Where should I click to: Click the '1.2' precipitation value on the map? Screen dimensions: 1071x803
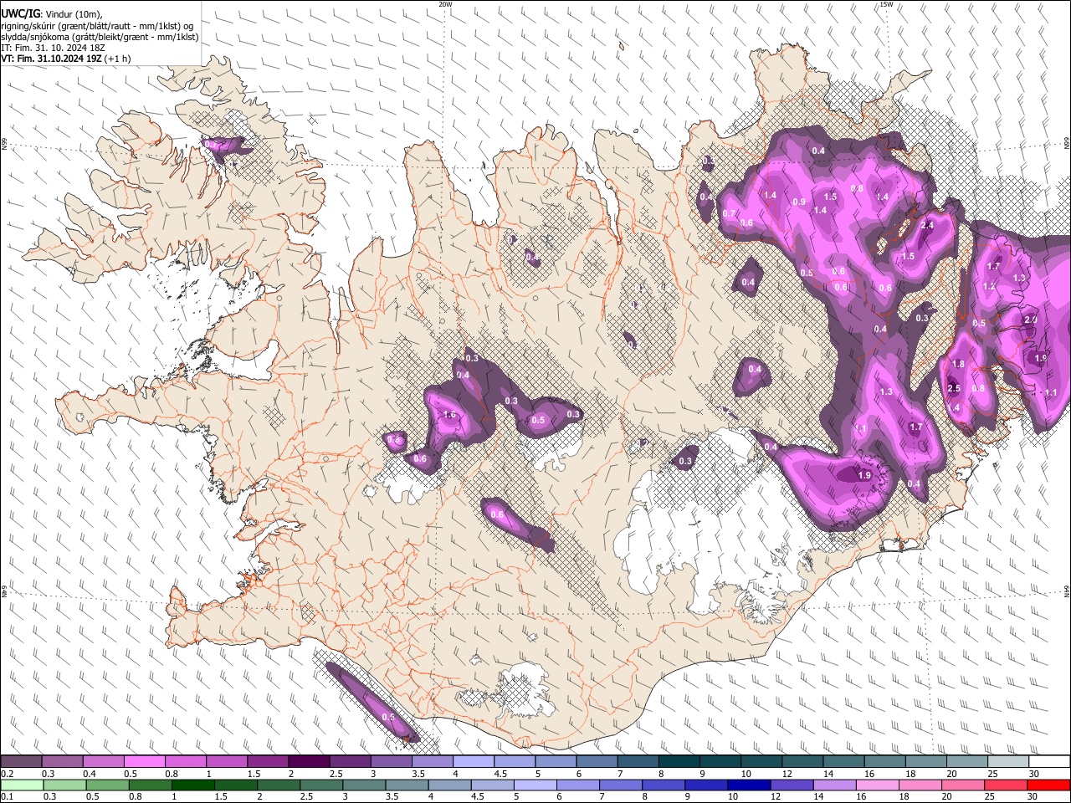click(x=989, y=286)
